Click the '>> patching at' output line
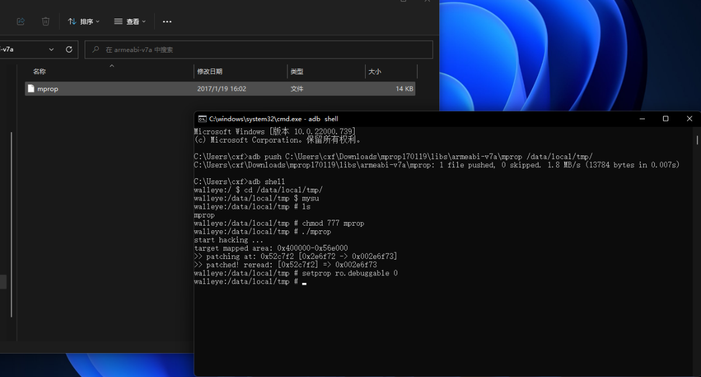This screenshot has width=701, height=377. coord(296,257)
